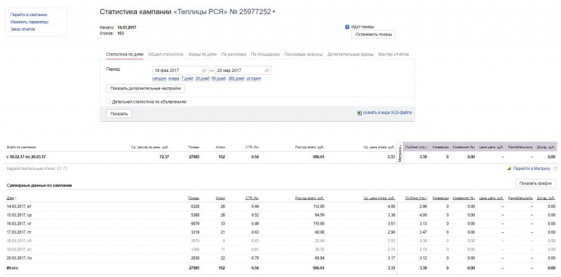Screen dimensions: 561x277
Task: Select 7 дней period shortcut
Action: [x=187, y=78]
